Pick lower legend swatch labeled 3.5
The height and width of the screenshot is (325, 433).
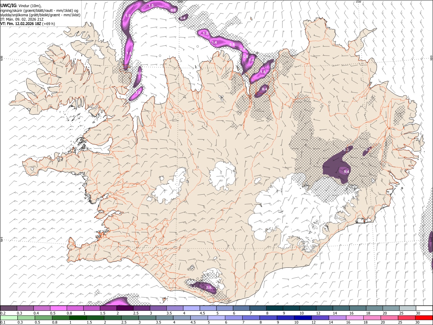(x=164, y=318)
